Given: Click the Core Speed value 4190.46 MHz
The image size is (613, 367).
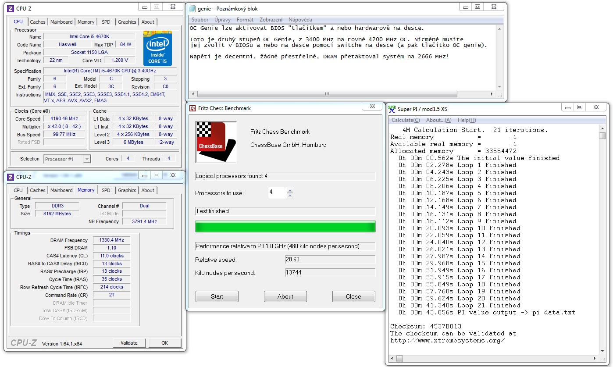Looking at the screenshot, I should click(64, 119).
